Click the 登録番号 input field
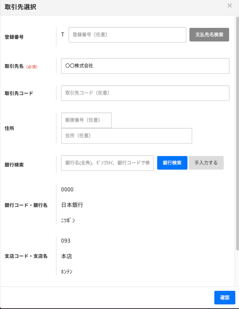Image resolution: width=239 pixels, height=309 pixels. pyautogui.click(x=127, y=35)
